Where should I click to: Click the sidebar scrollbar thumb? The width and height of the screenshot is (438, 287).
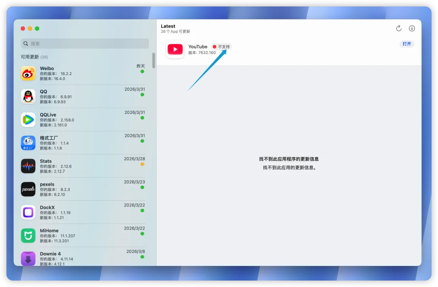pos(154,60)
